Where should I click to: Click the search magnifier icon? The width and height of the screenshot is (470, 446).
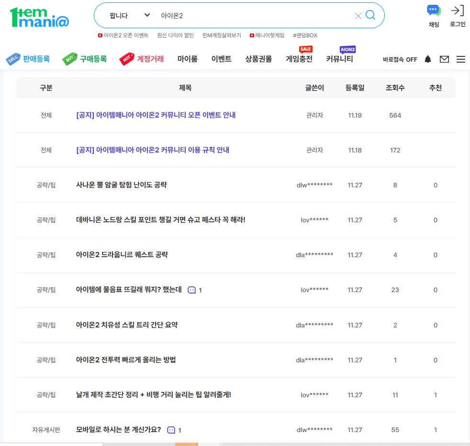(x=370, y=15)
